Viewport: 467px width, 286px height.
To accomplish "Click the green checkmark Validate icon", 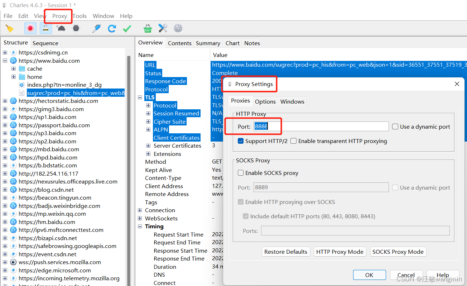I will click(127, 28).
